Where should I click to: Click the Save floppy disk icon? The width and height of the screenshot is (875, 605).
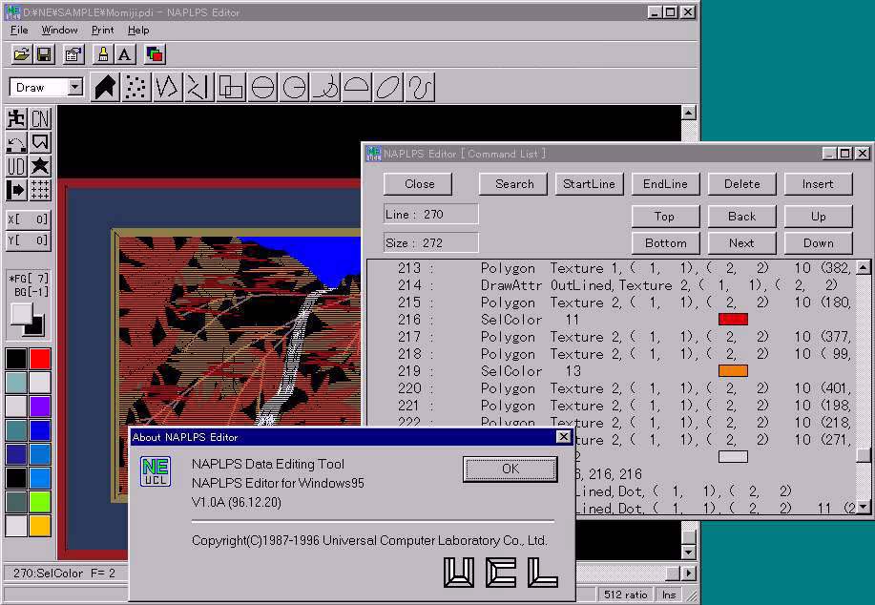[x=44, y=54]
